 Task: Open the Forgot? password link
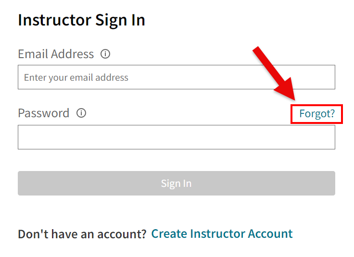click(x=316, y=114)
